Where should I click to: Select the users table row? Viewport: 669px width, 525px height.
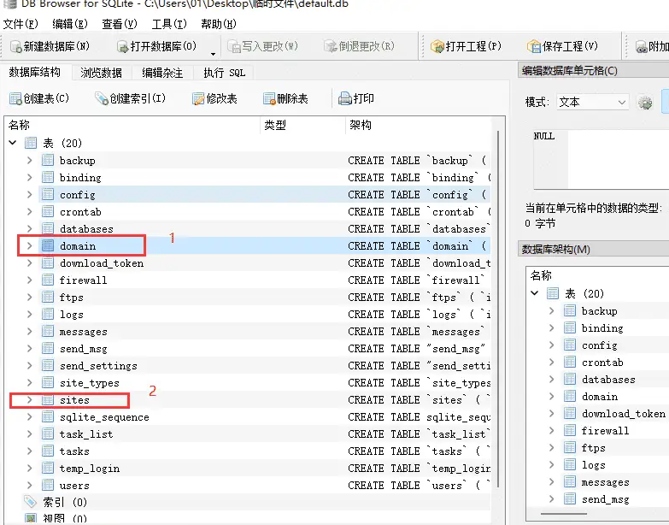click(73, 486)
